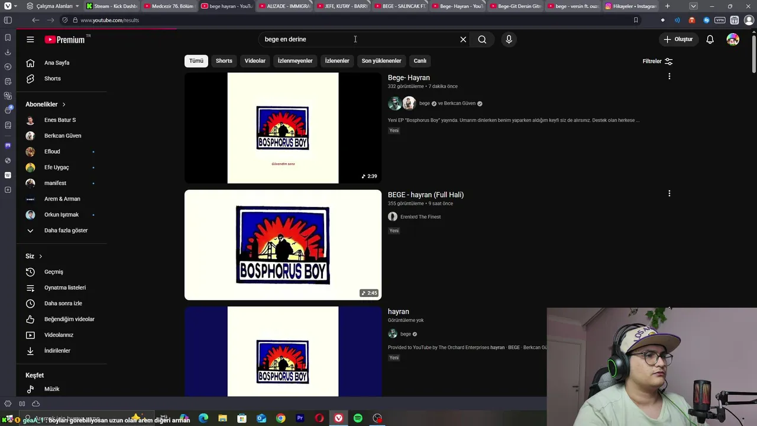Select the İzlenenler filter chip
Viewport: 757px width, 426px height.
coord(337,61)
